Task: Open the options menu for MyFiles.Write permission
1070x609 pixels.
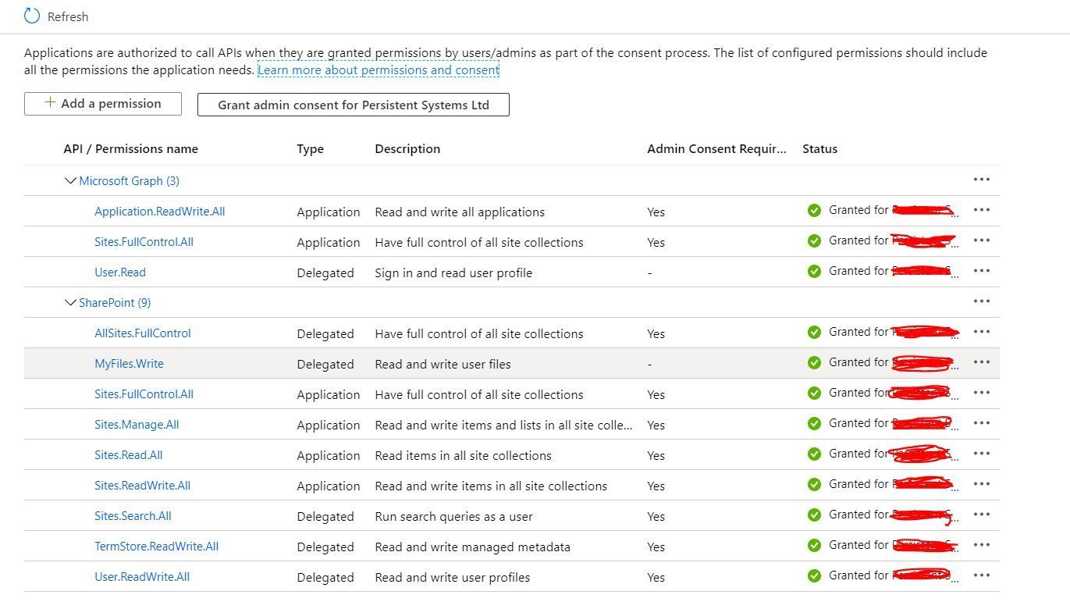Action: (981, 362)
